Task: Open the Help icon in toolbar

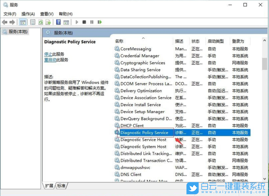Action: coord(58,22)
